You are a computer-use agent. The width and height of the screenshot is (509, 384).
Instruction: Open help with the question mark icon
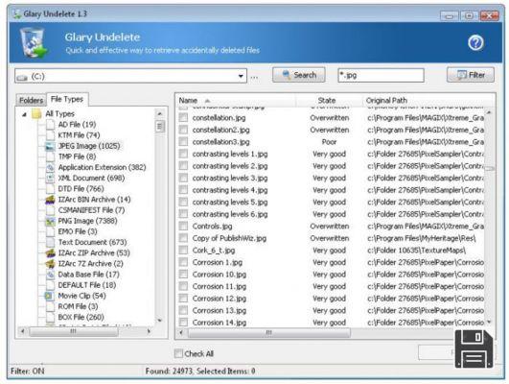[475, 42]
